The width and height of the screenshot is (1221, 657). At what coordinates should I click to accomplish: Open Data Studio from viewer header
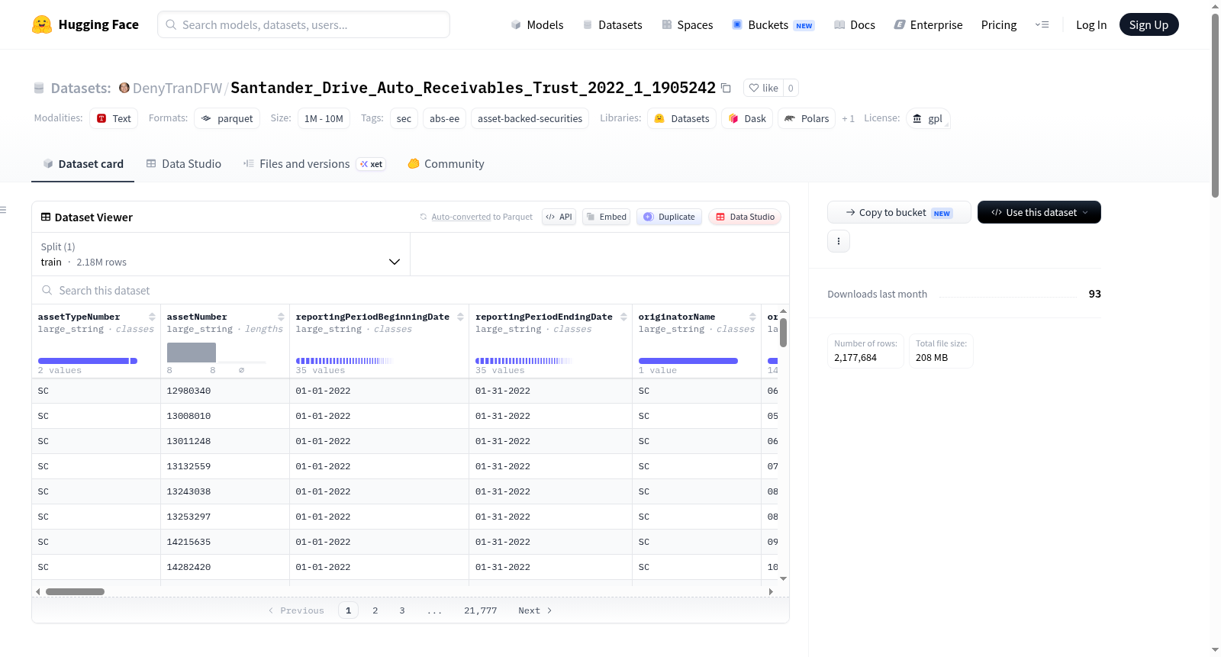745,217
